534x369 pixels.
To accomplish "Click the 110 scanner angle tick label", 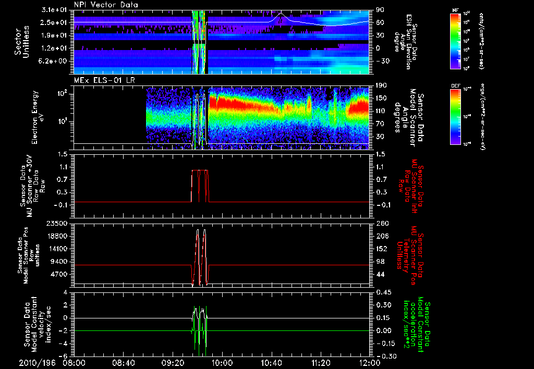I will [x=381, y=111].
